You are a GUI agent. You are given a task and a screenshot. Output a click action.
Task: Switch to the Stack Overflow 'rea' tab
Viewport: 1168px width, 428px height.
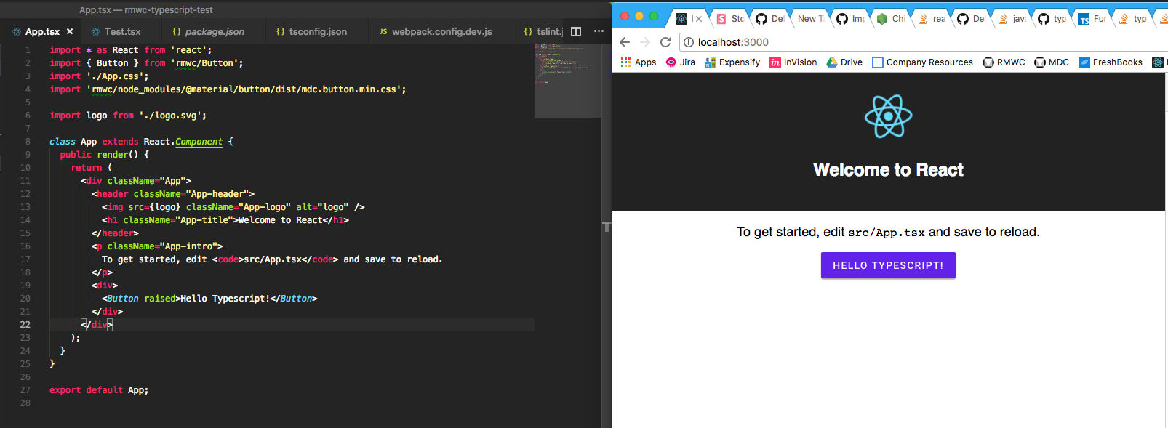point(932,19)
